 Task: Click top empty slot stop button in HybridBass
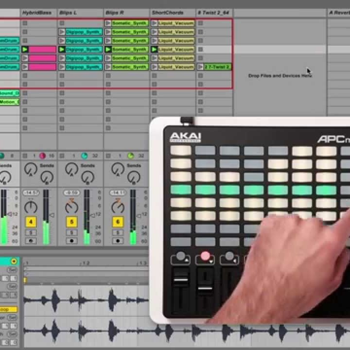25,23
